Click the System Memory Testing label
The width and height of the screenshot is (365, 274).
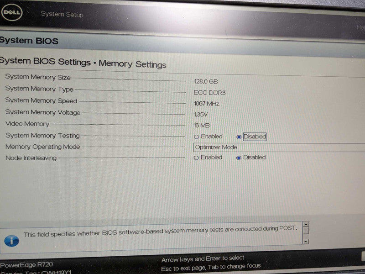[x=42, y=135]
